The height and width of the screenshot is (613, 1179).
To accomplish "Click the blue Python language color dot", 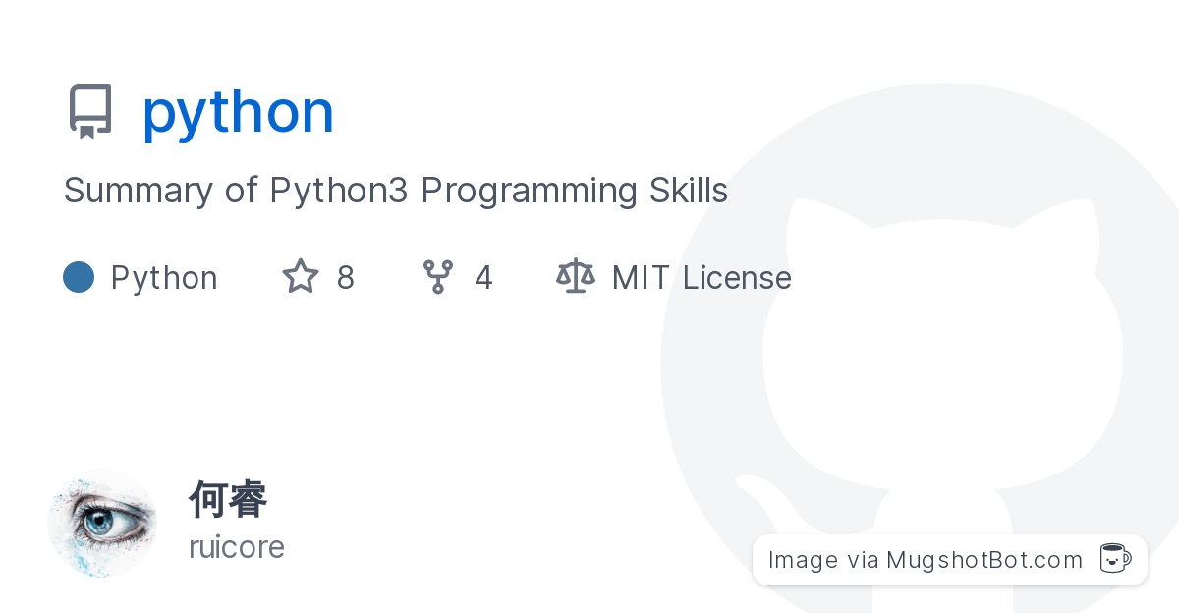I will pyautogui.click(x=79, y=277).
